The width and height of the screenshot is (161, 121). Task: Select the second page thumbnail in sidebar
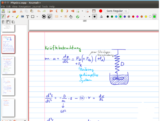8,44
